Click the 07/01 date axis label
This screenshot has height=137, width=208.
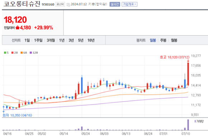(163, 133)
